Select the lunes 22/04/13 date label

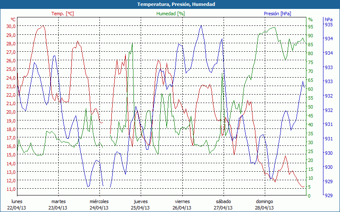pos(17,204)
